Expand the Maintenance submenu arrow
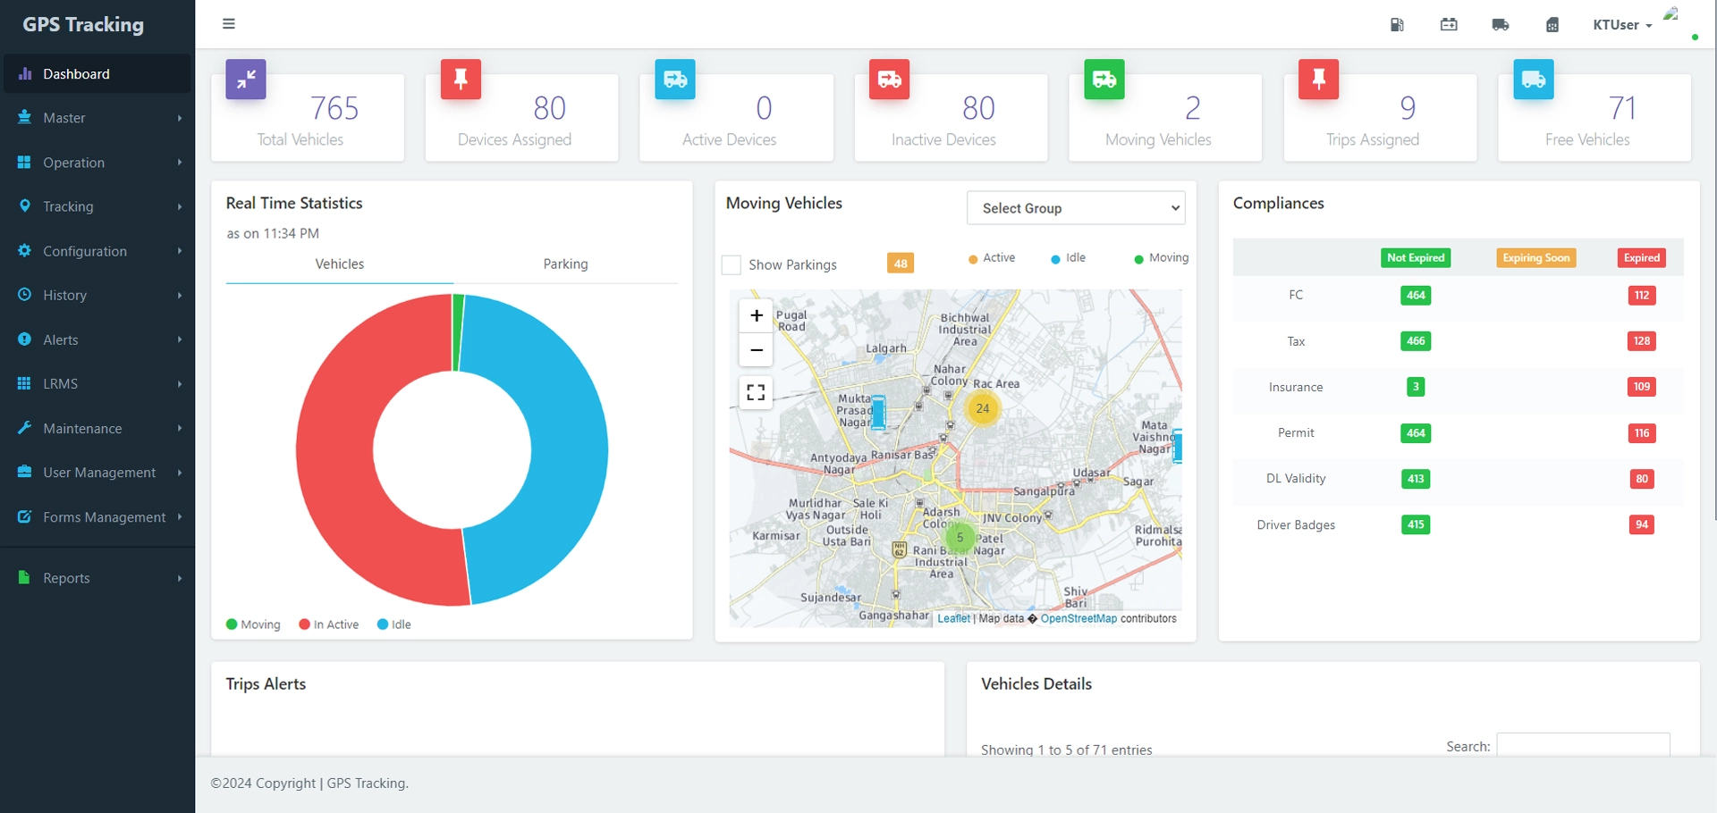This screenshot has height=813, width=1717. click(180, 428)
